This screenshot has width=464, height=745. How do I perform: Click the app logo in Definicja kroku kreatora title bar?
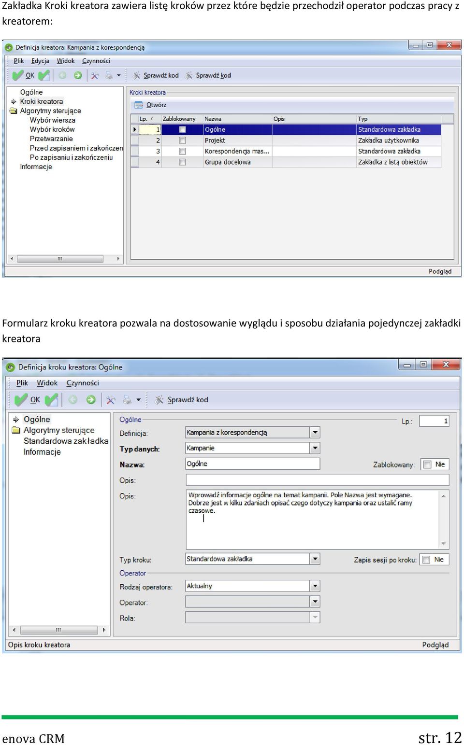pos(10,367)
